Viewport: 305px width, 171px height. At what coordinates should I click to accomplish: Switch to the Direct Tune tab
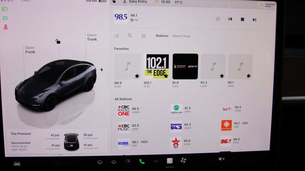181,36
